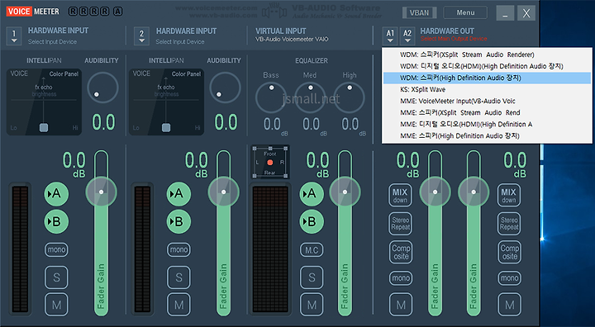Toggle bus B on Virtual Input

point(312,221)
